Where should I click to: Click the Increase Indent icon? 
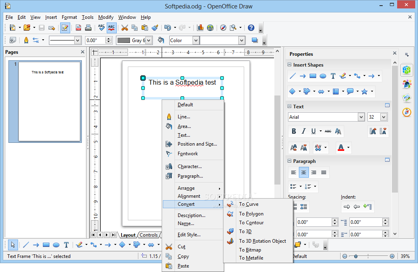click(x=347, y=207)
